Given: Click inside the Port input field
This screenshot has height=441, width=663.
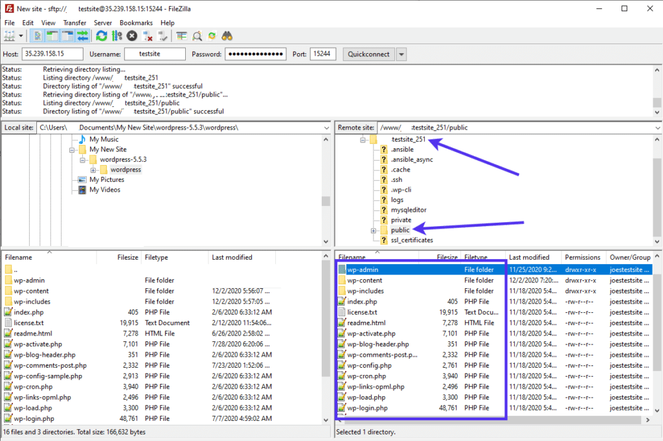Looking at the screenshot, I should (322, 54).
